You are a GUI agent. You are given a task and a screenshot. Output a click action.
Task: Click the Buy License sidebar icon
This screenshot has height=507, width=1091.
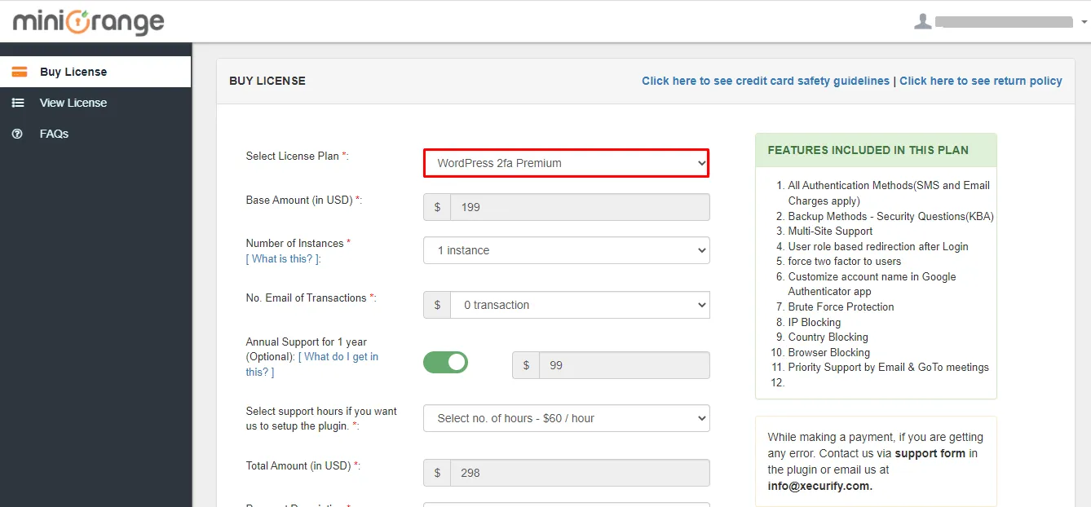20,72
